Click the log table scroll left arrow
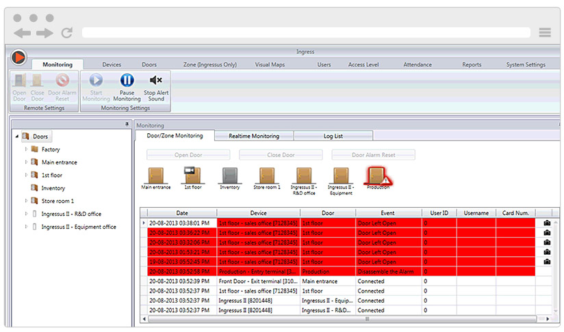 pyautogui.click(x=144, y=319)
